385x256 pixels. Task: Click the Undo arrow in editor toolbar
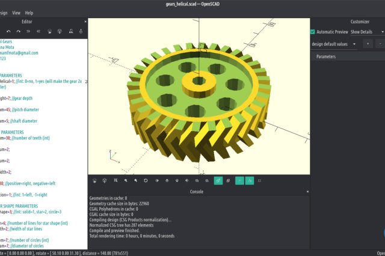tap(8, 31)
